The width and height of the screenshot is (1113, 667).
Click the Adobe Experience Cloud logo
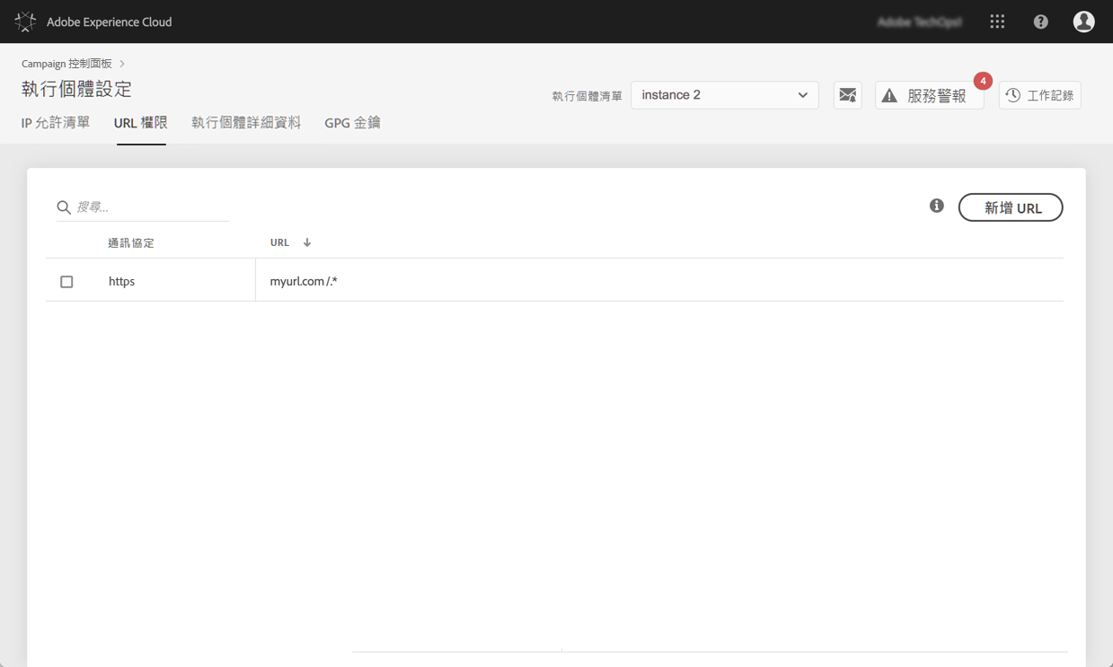click(25, 22)
